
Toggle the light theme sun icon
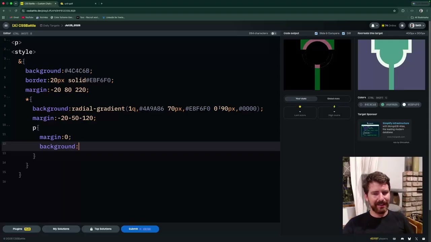pos(402,26)
